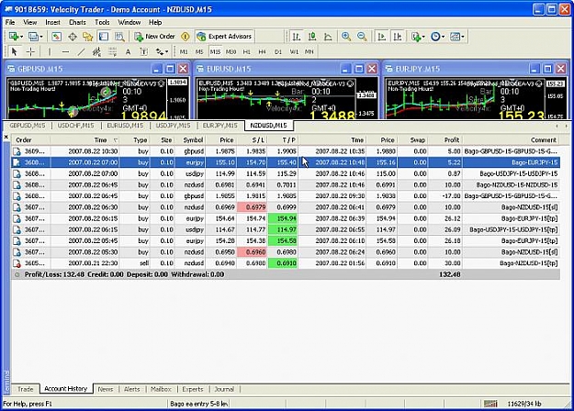Viewport: 574px width, 411px height.
Task: Open the Insert menu
Action: [x=52, y=22]
